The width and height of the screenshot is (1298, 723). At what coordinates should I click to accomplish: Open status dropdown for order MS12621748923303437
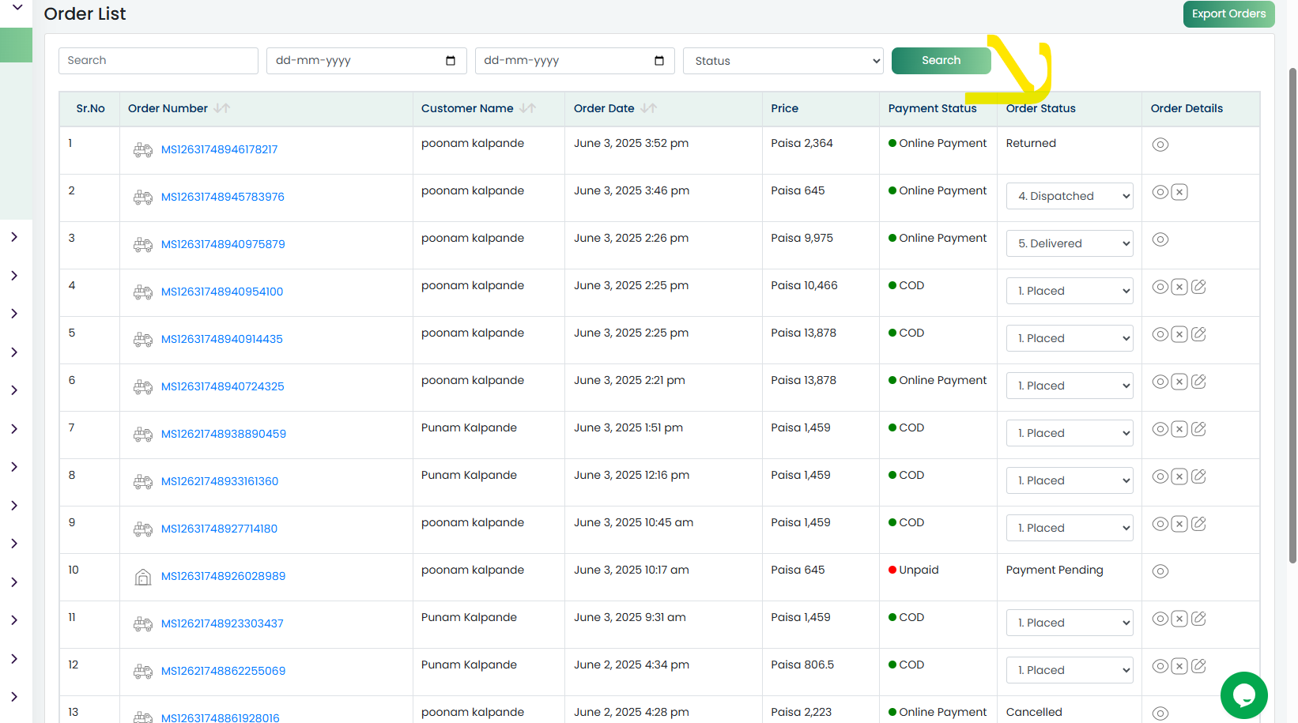(1069, 623)
